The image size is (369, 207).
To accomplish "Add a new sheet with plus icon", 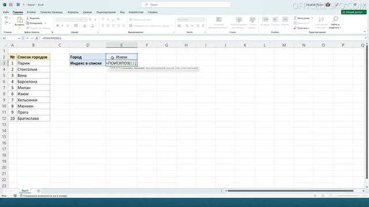I will [39, 191].
